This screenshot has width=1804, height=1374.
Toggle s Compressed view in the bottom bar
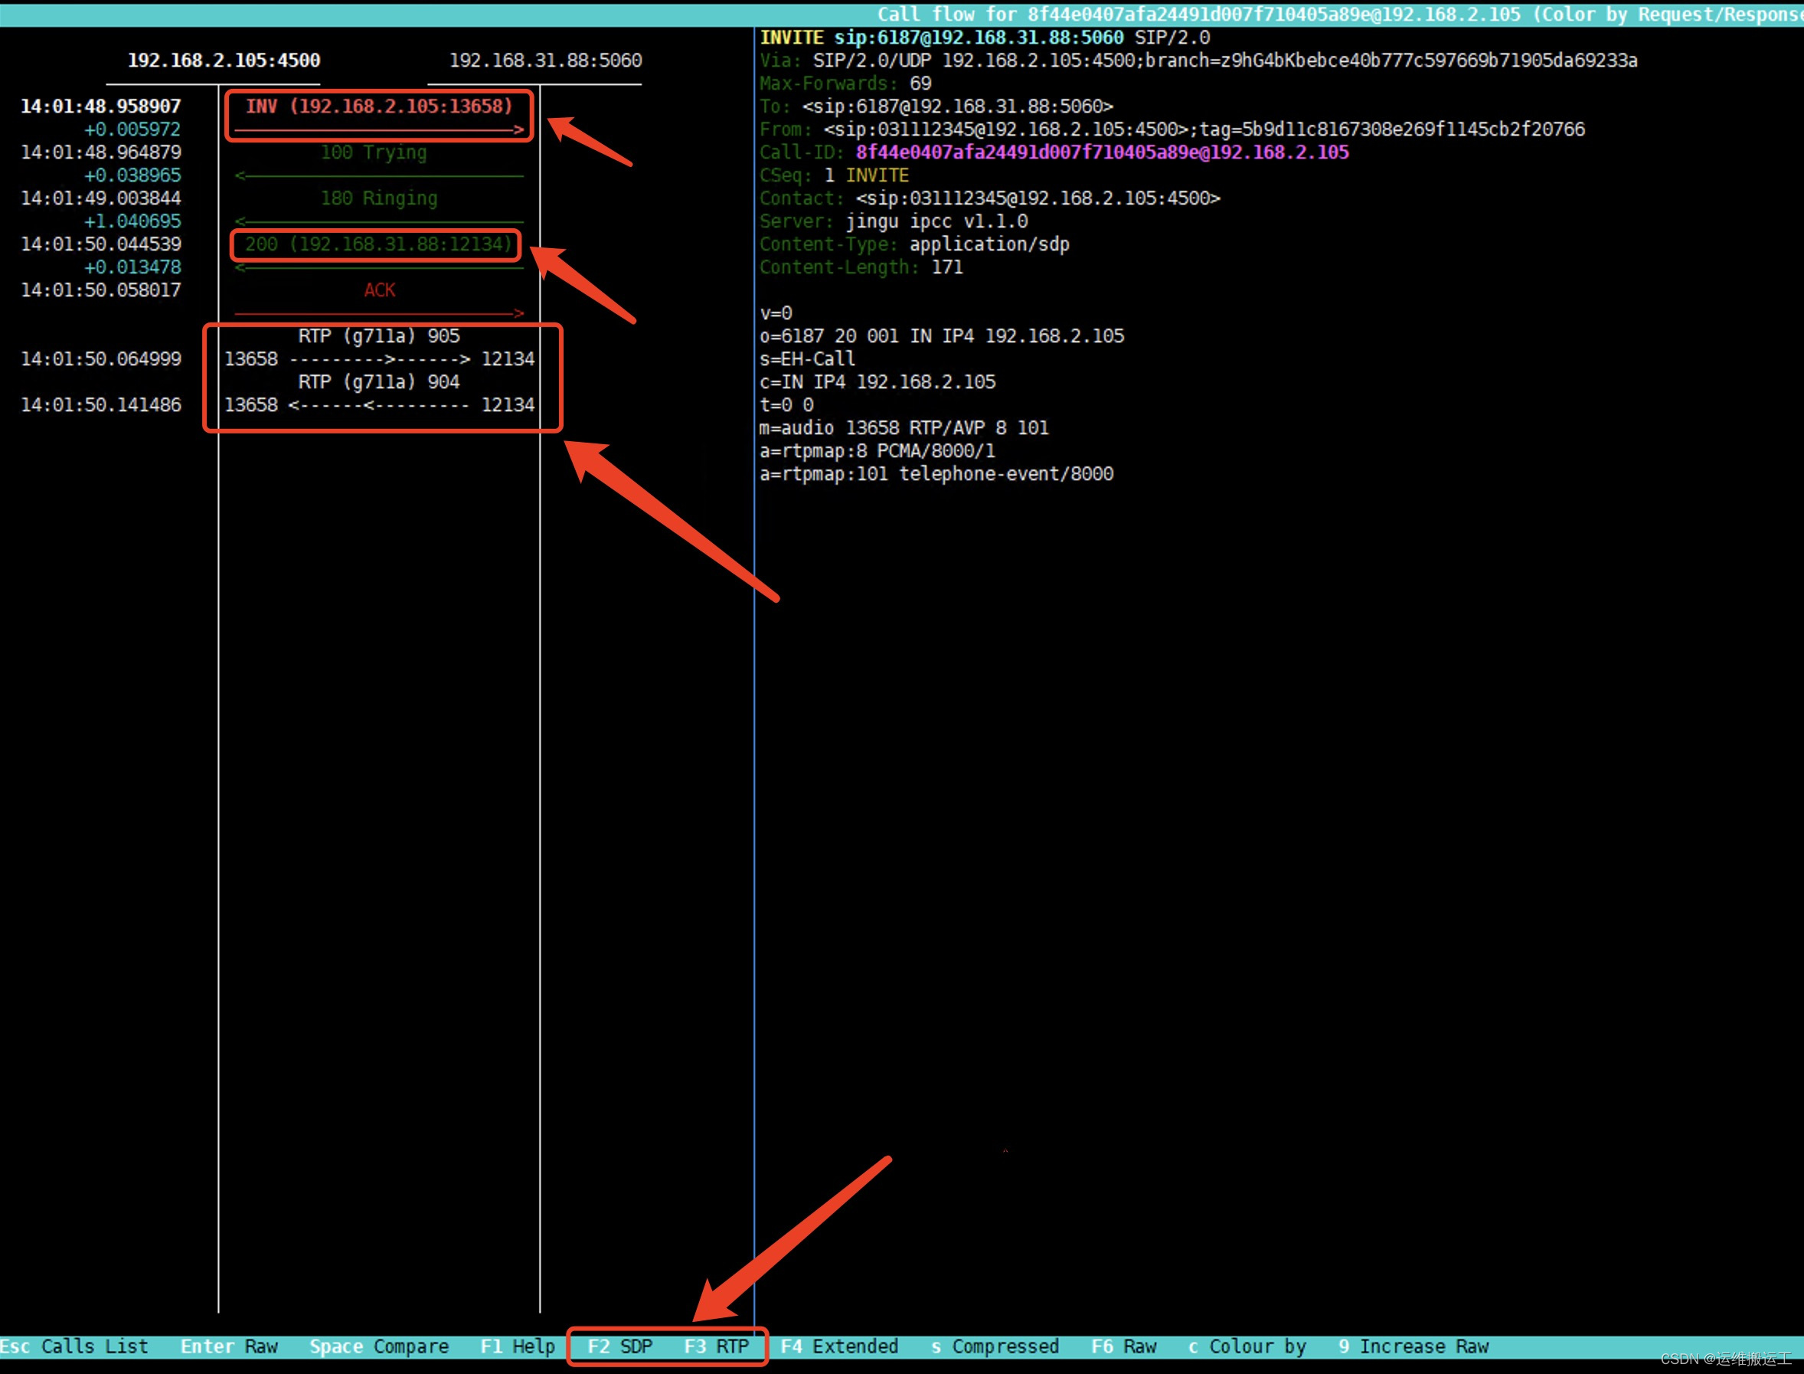[995, 1346]
